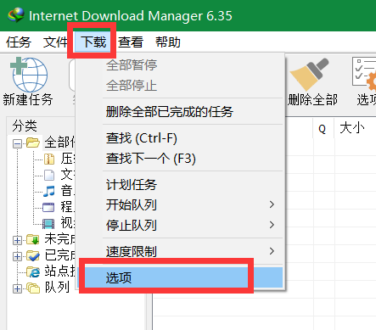Open the 选项 gear checklist toolbar icon
This screenshot has width=376, height=330.
click(x=364, y=74)
